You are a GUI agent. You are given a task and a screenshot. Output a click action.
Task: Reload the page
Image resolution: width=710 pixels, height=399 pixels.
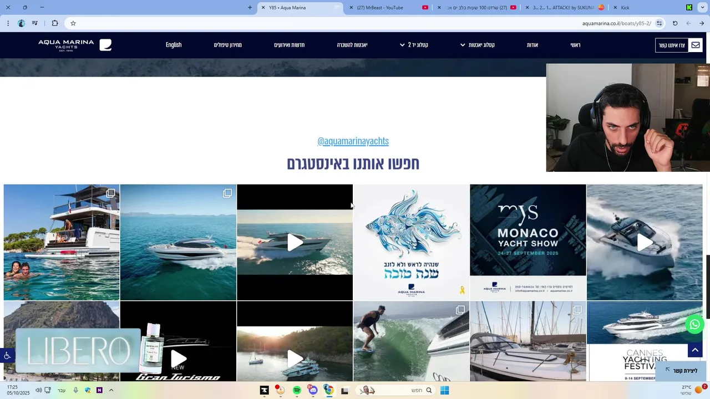click(675, 23)
